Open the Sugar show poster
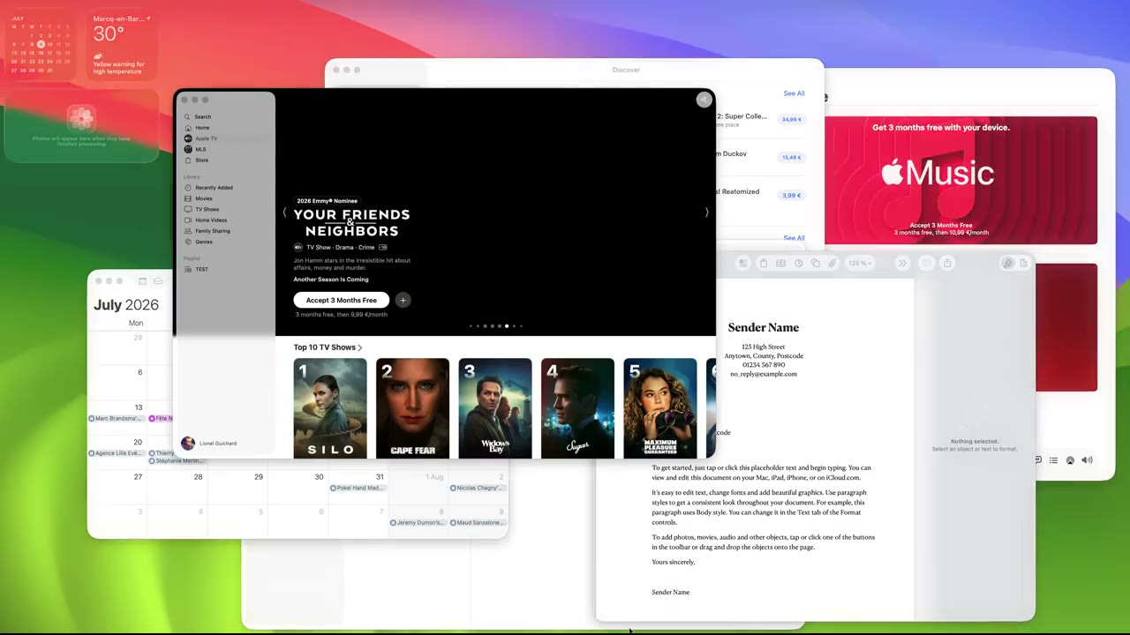 click(x=577, y=408)
